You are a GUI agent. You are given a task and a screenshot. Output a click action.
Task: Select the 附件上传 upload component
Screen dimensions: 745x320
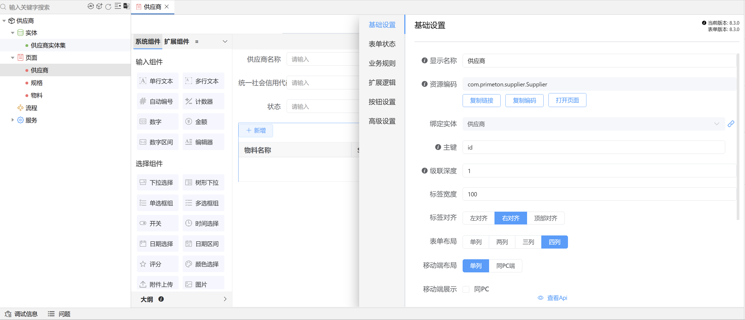(x=157, y=284)
